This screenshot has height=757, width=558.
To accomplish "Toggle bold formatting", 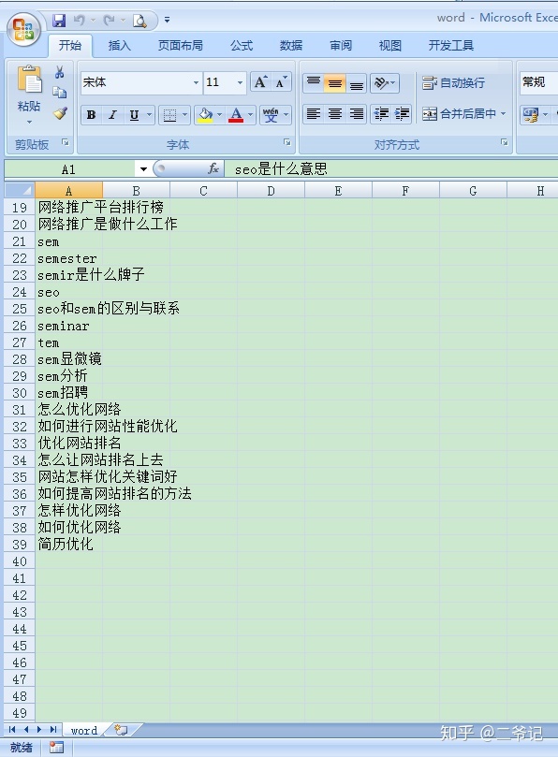I will pyautogui.click(x=91, y=115).
